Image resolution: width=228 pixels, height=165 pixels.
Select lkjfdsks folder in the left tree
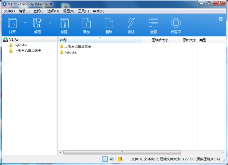point(21,45)
